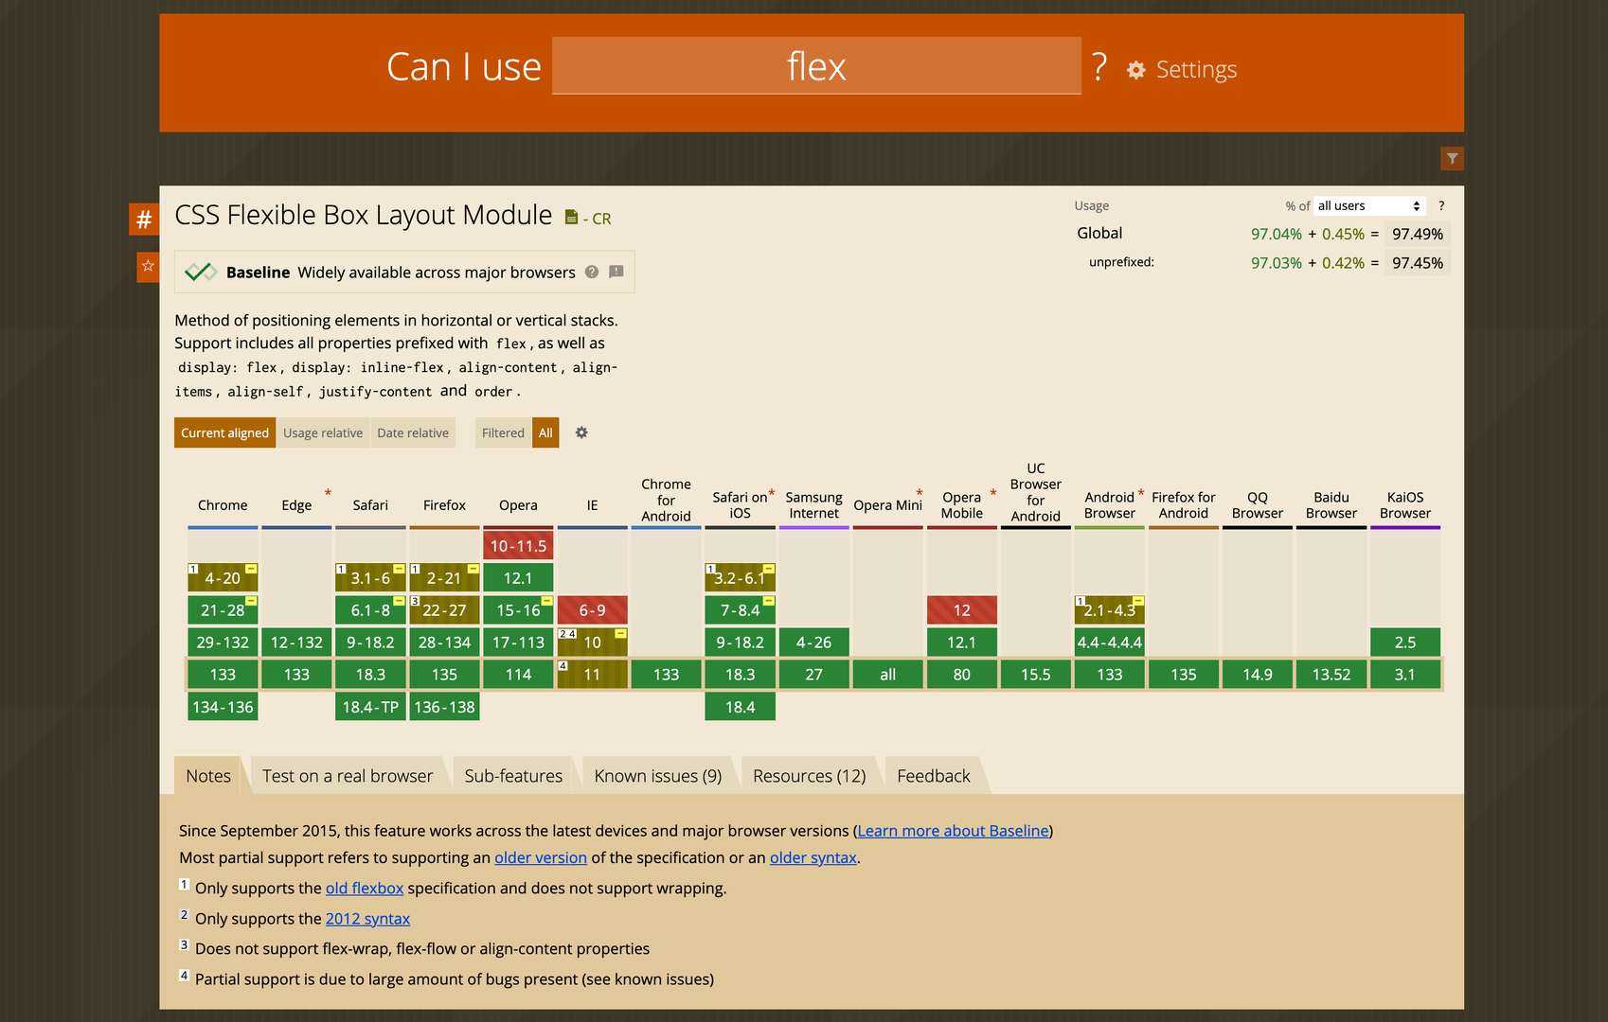Click the Chrome browser column header
The image size is (1608, 1022).
click(x=223, y=505)
